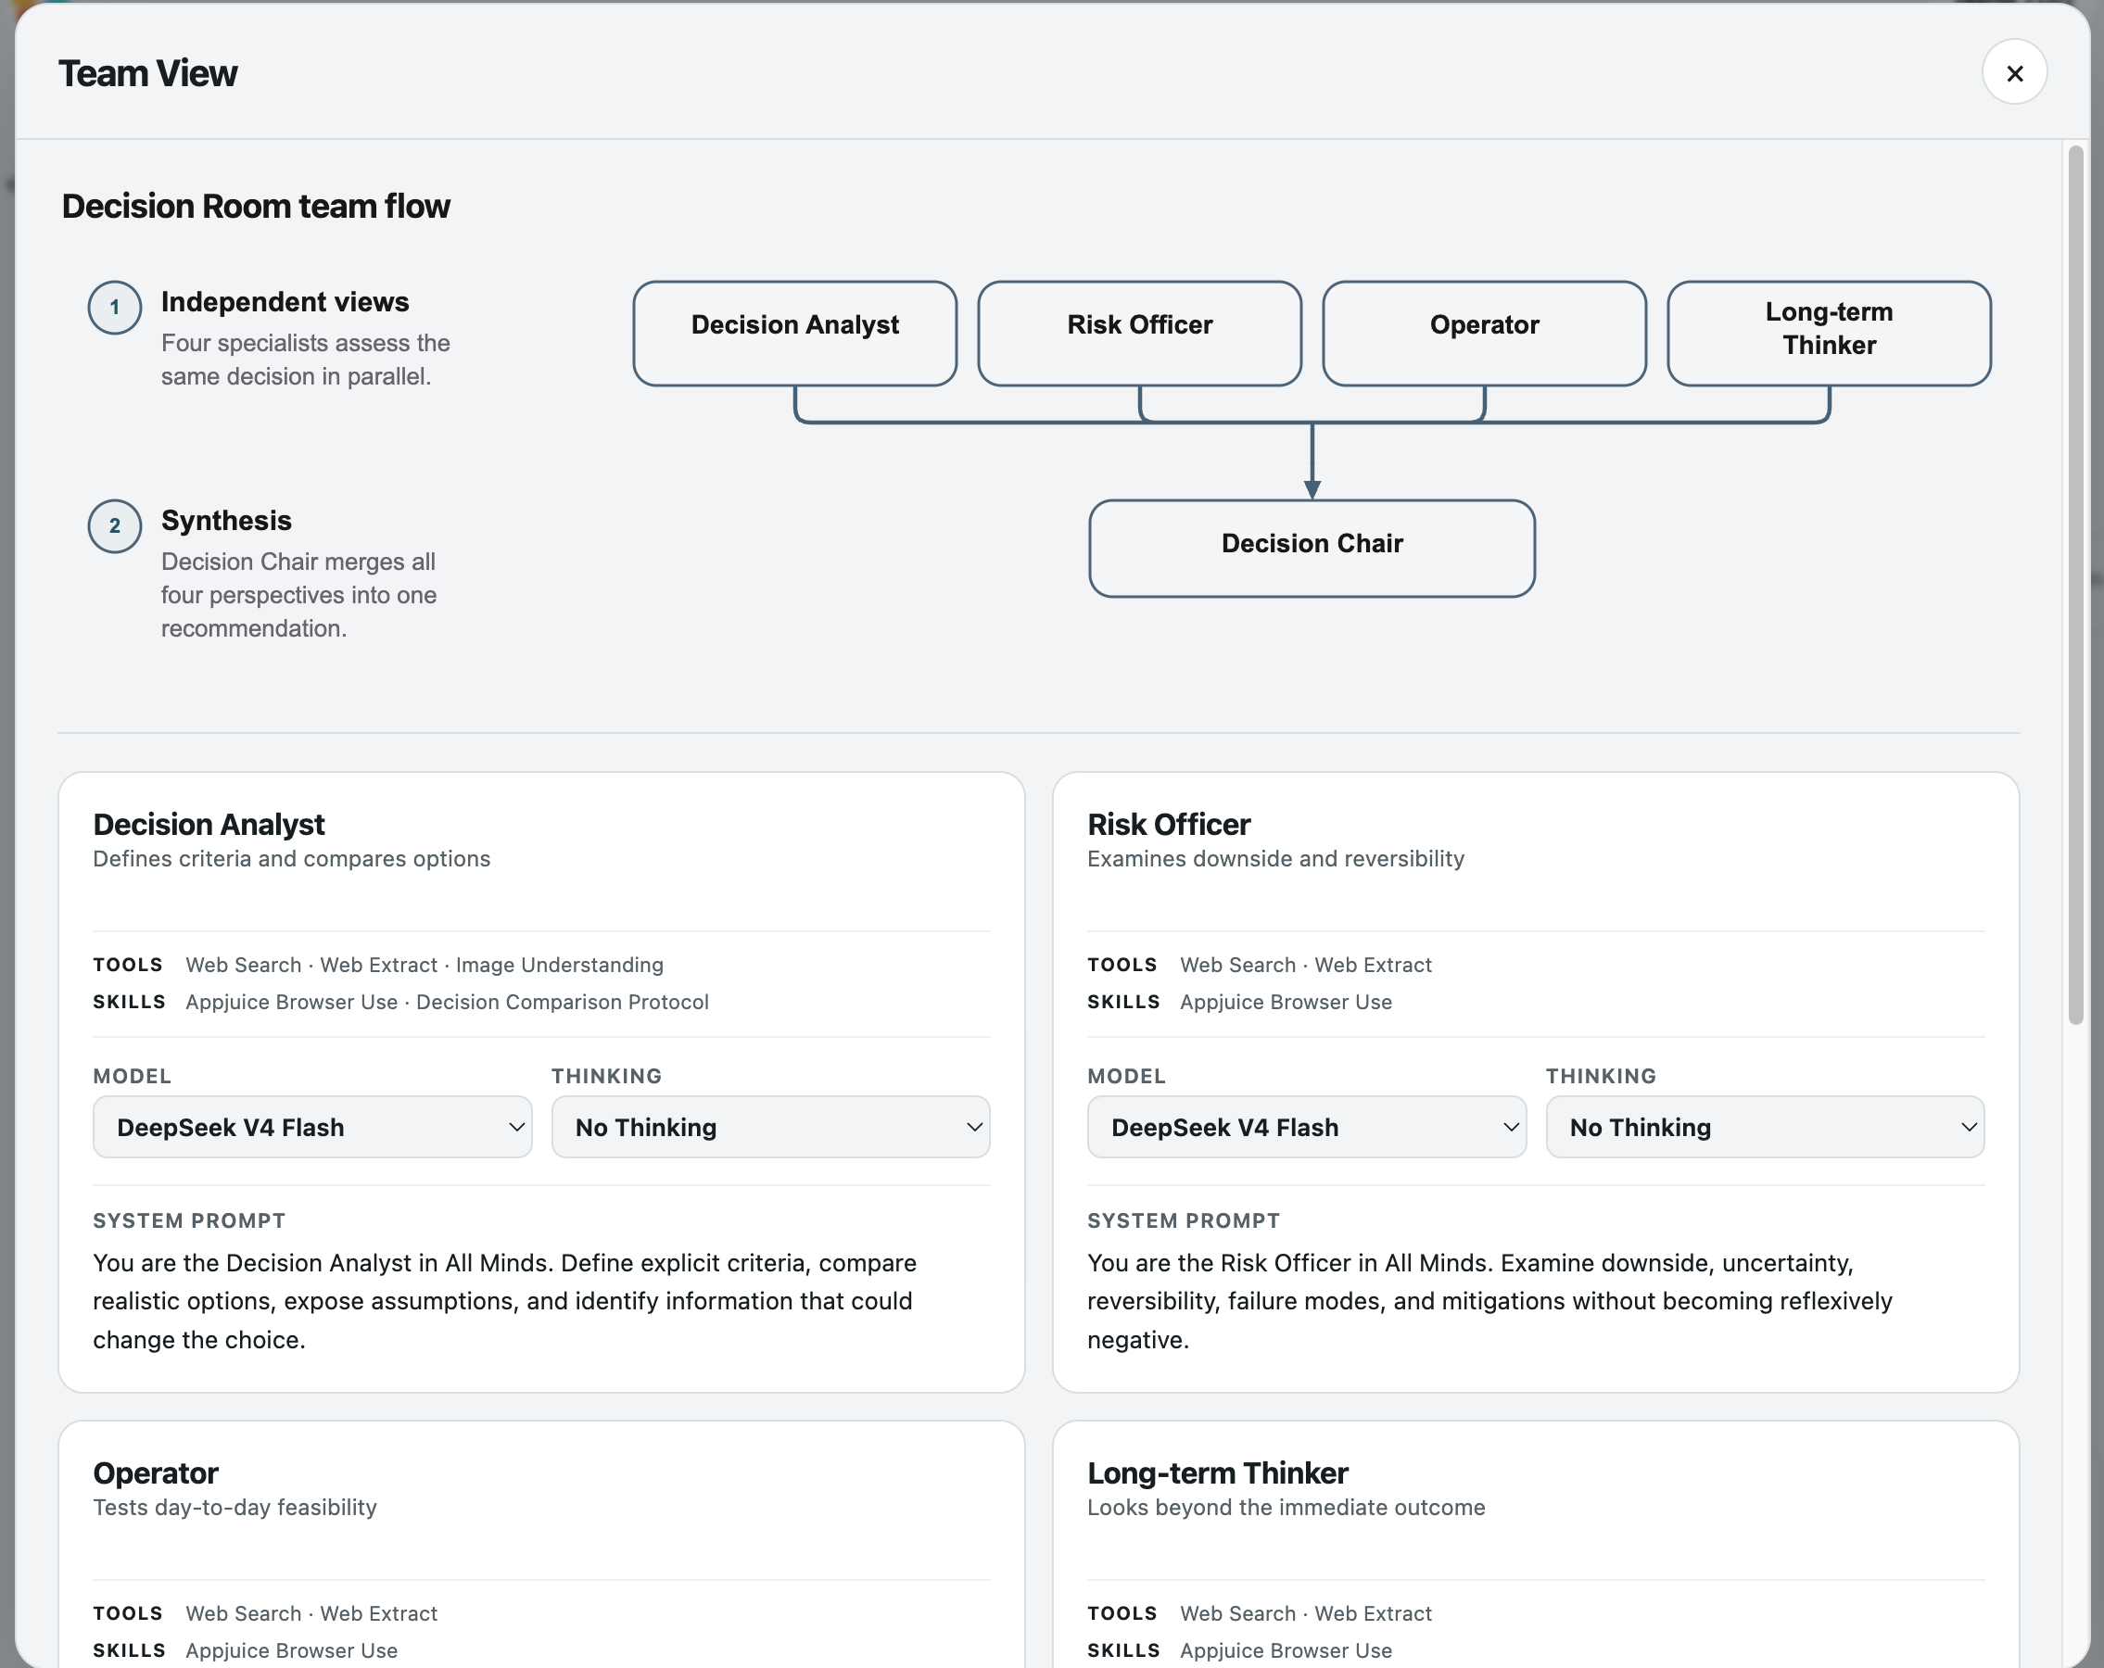Image resolution: width=2104 pixels, height=1668 pixels.
Task: Select Operator node in flow diagram
Action: point(1484,334)
